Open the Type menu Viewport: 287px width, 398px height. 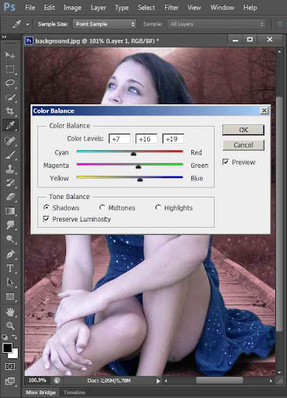pyautogui.click(x=121, y=8)
